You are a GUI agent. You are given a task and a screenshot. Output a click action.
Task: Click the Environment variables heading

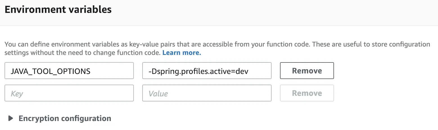click(x=58, y=10)
